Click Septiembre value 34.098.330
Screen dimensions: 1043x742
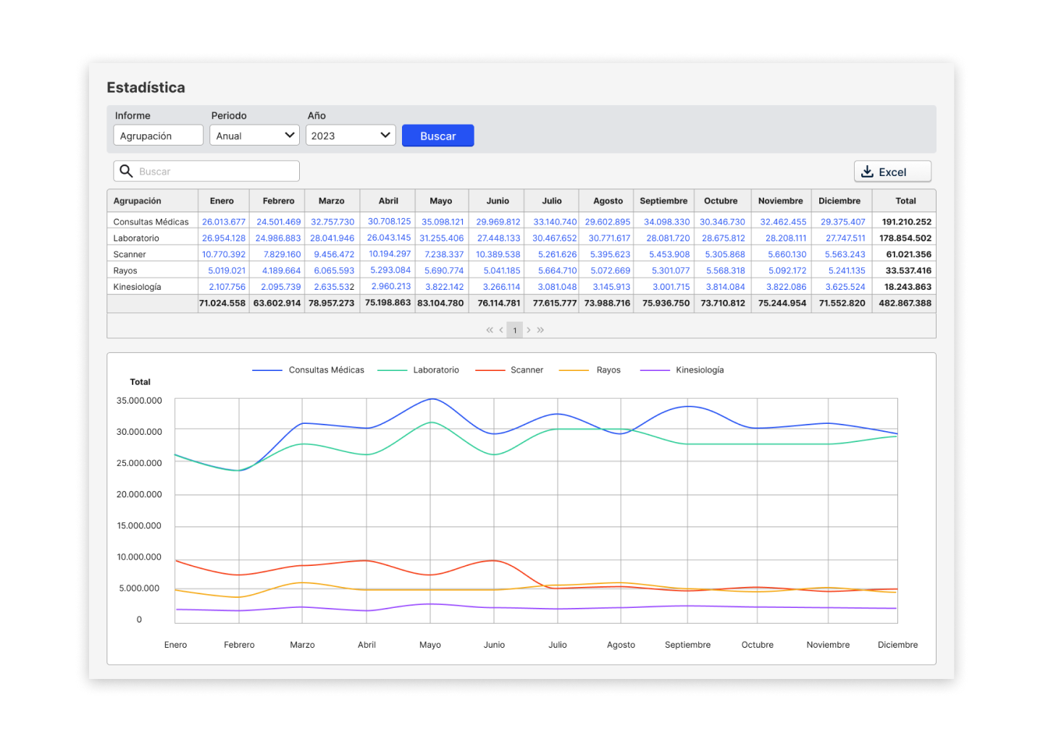[x=667, y=222]
